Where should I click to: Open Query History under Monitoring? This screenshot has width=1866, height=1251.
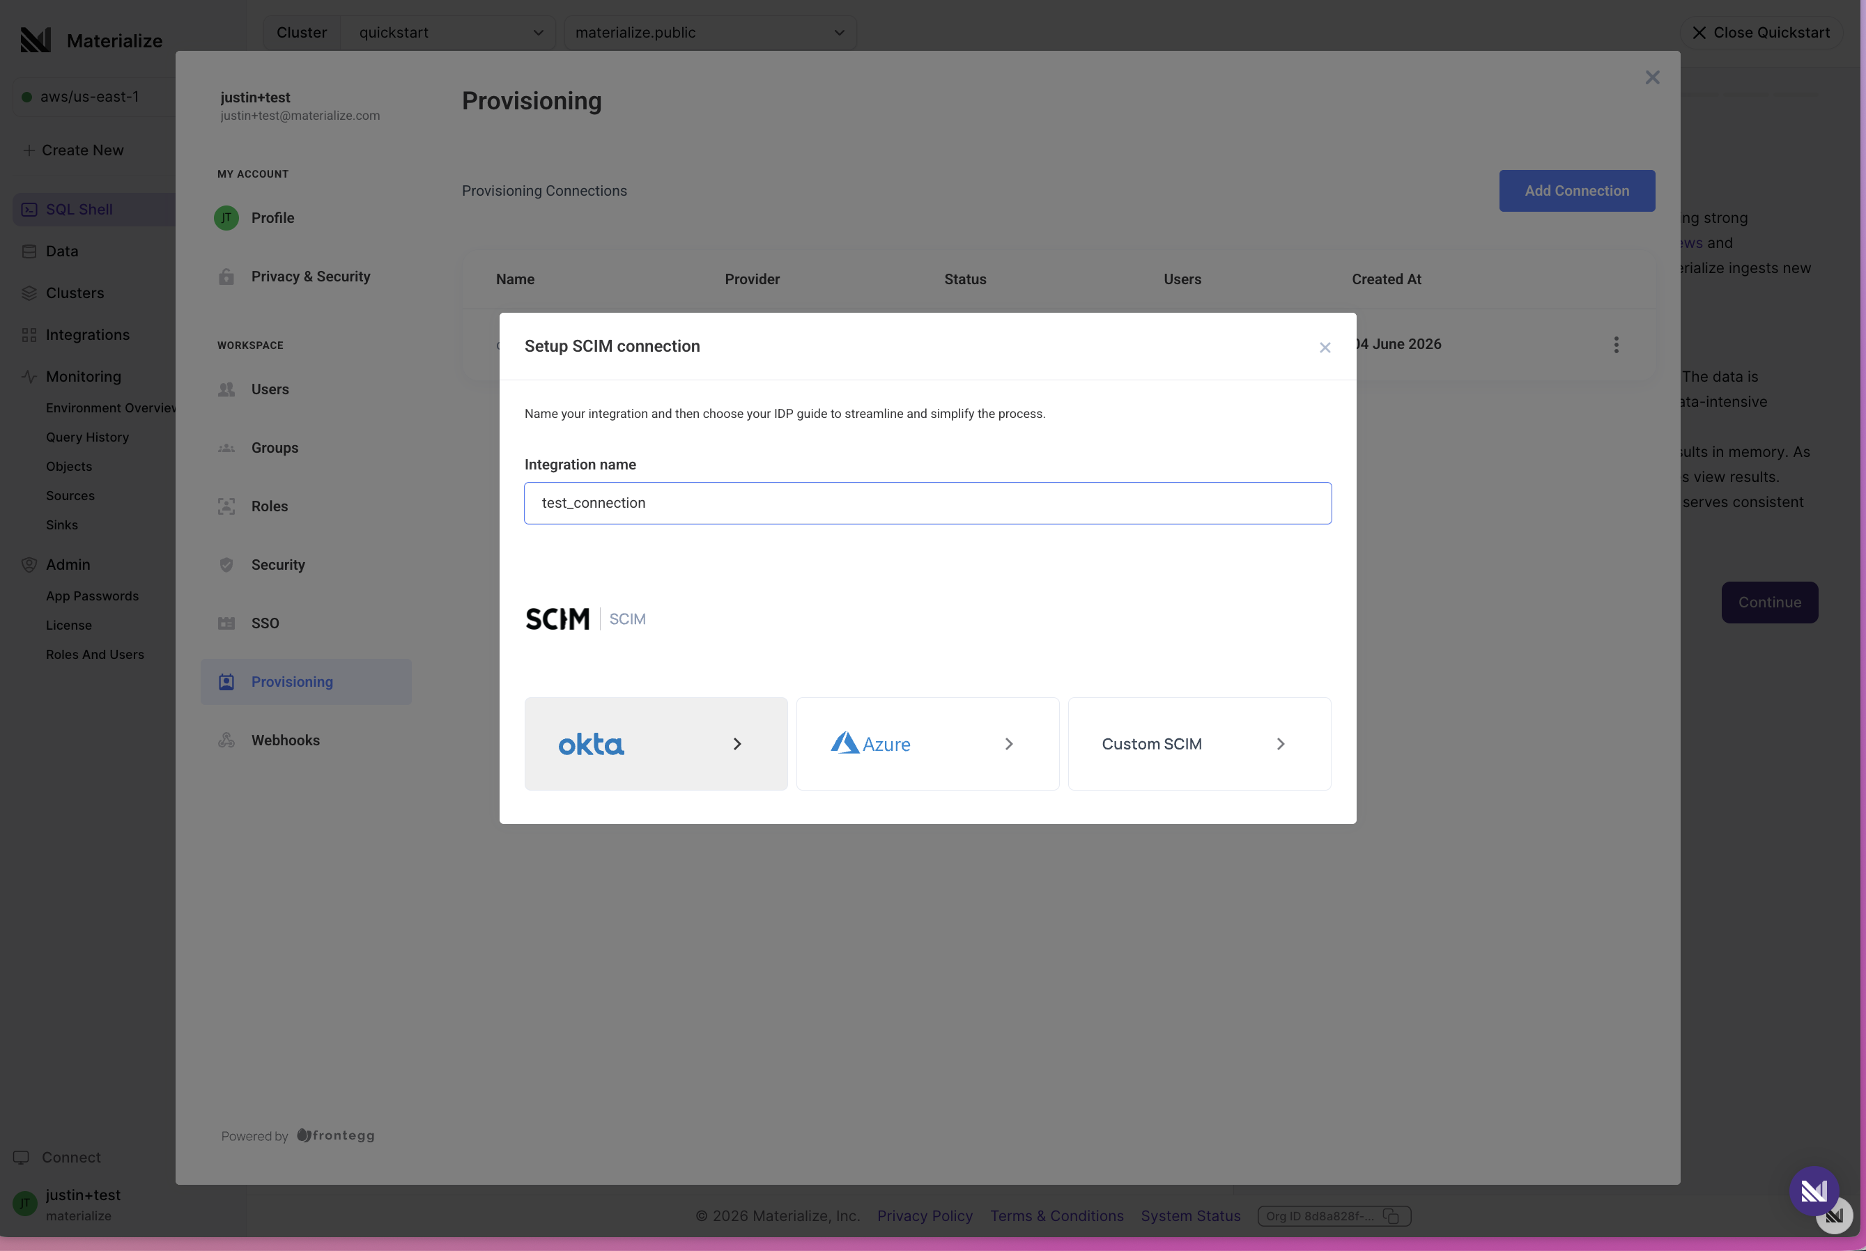87,437
